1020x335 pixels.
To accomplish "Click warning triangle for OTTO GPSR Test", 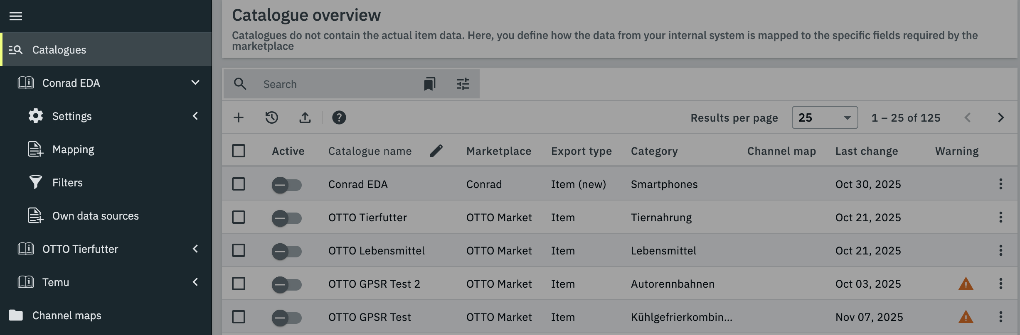I will pos(966,317).
